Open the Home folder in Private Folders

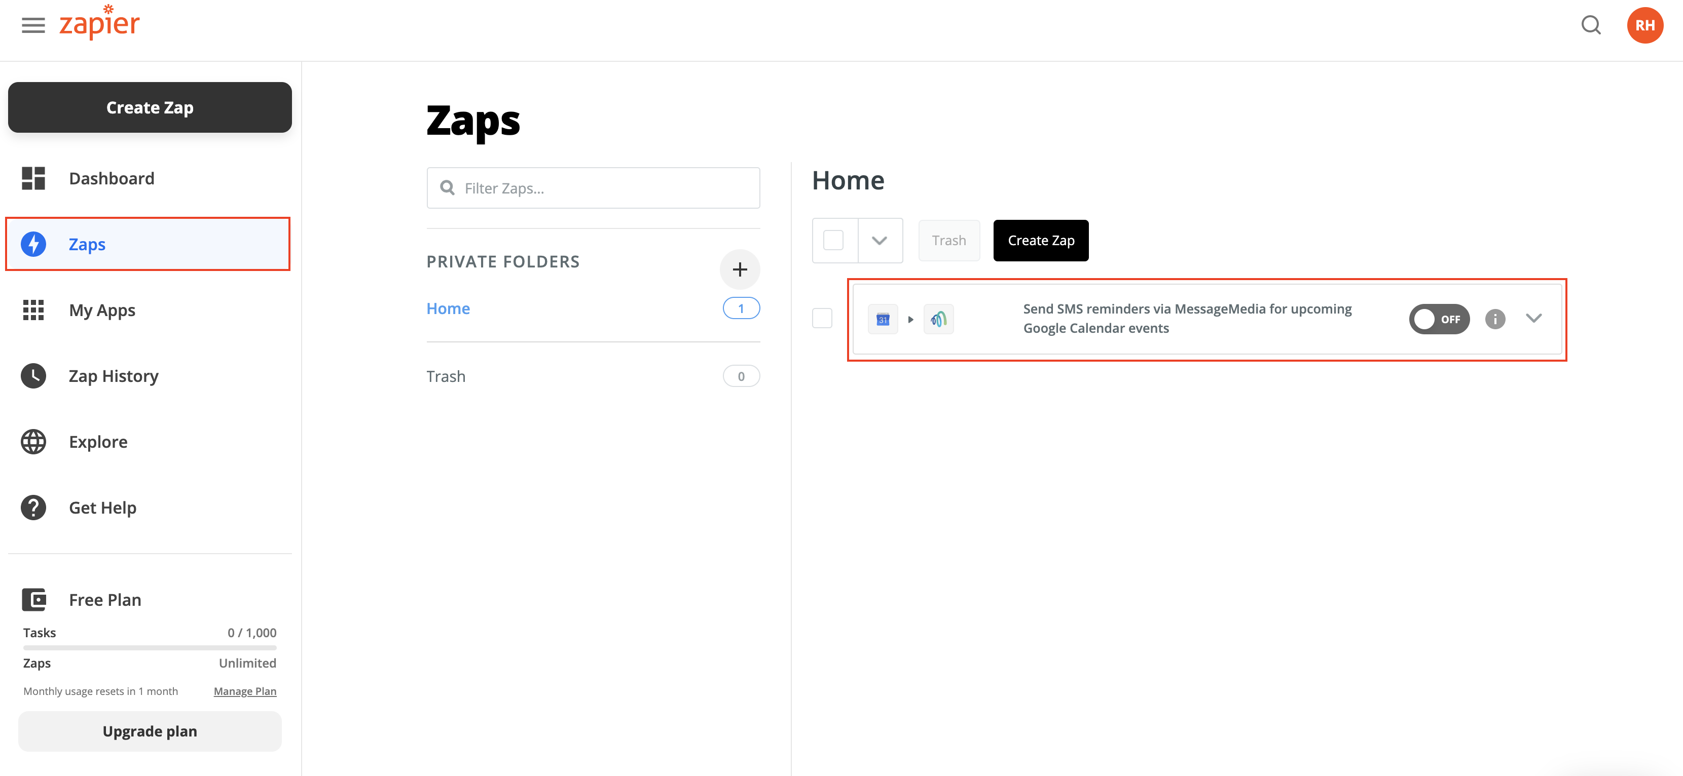point(448,308)
